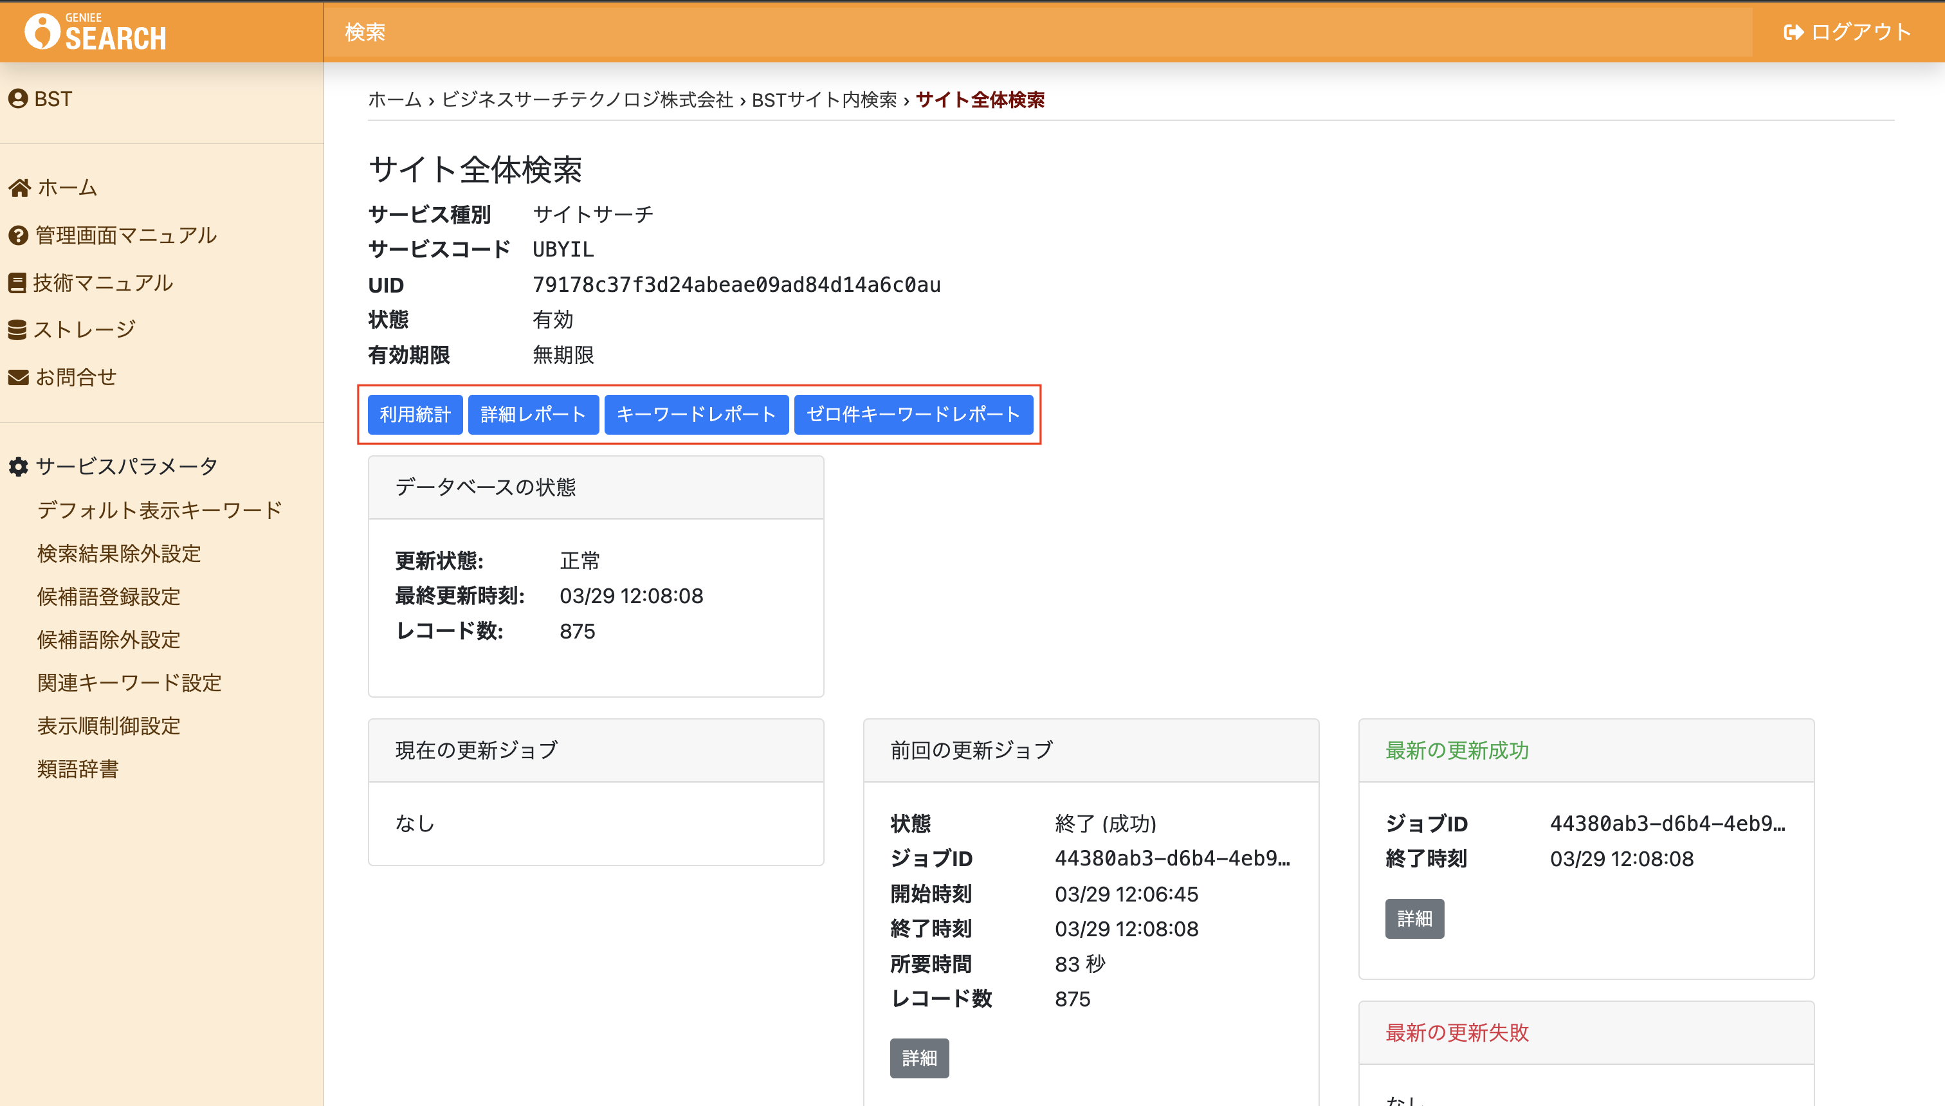
Task: Click the home icon in sidebar
Action: coord(19,188)
